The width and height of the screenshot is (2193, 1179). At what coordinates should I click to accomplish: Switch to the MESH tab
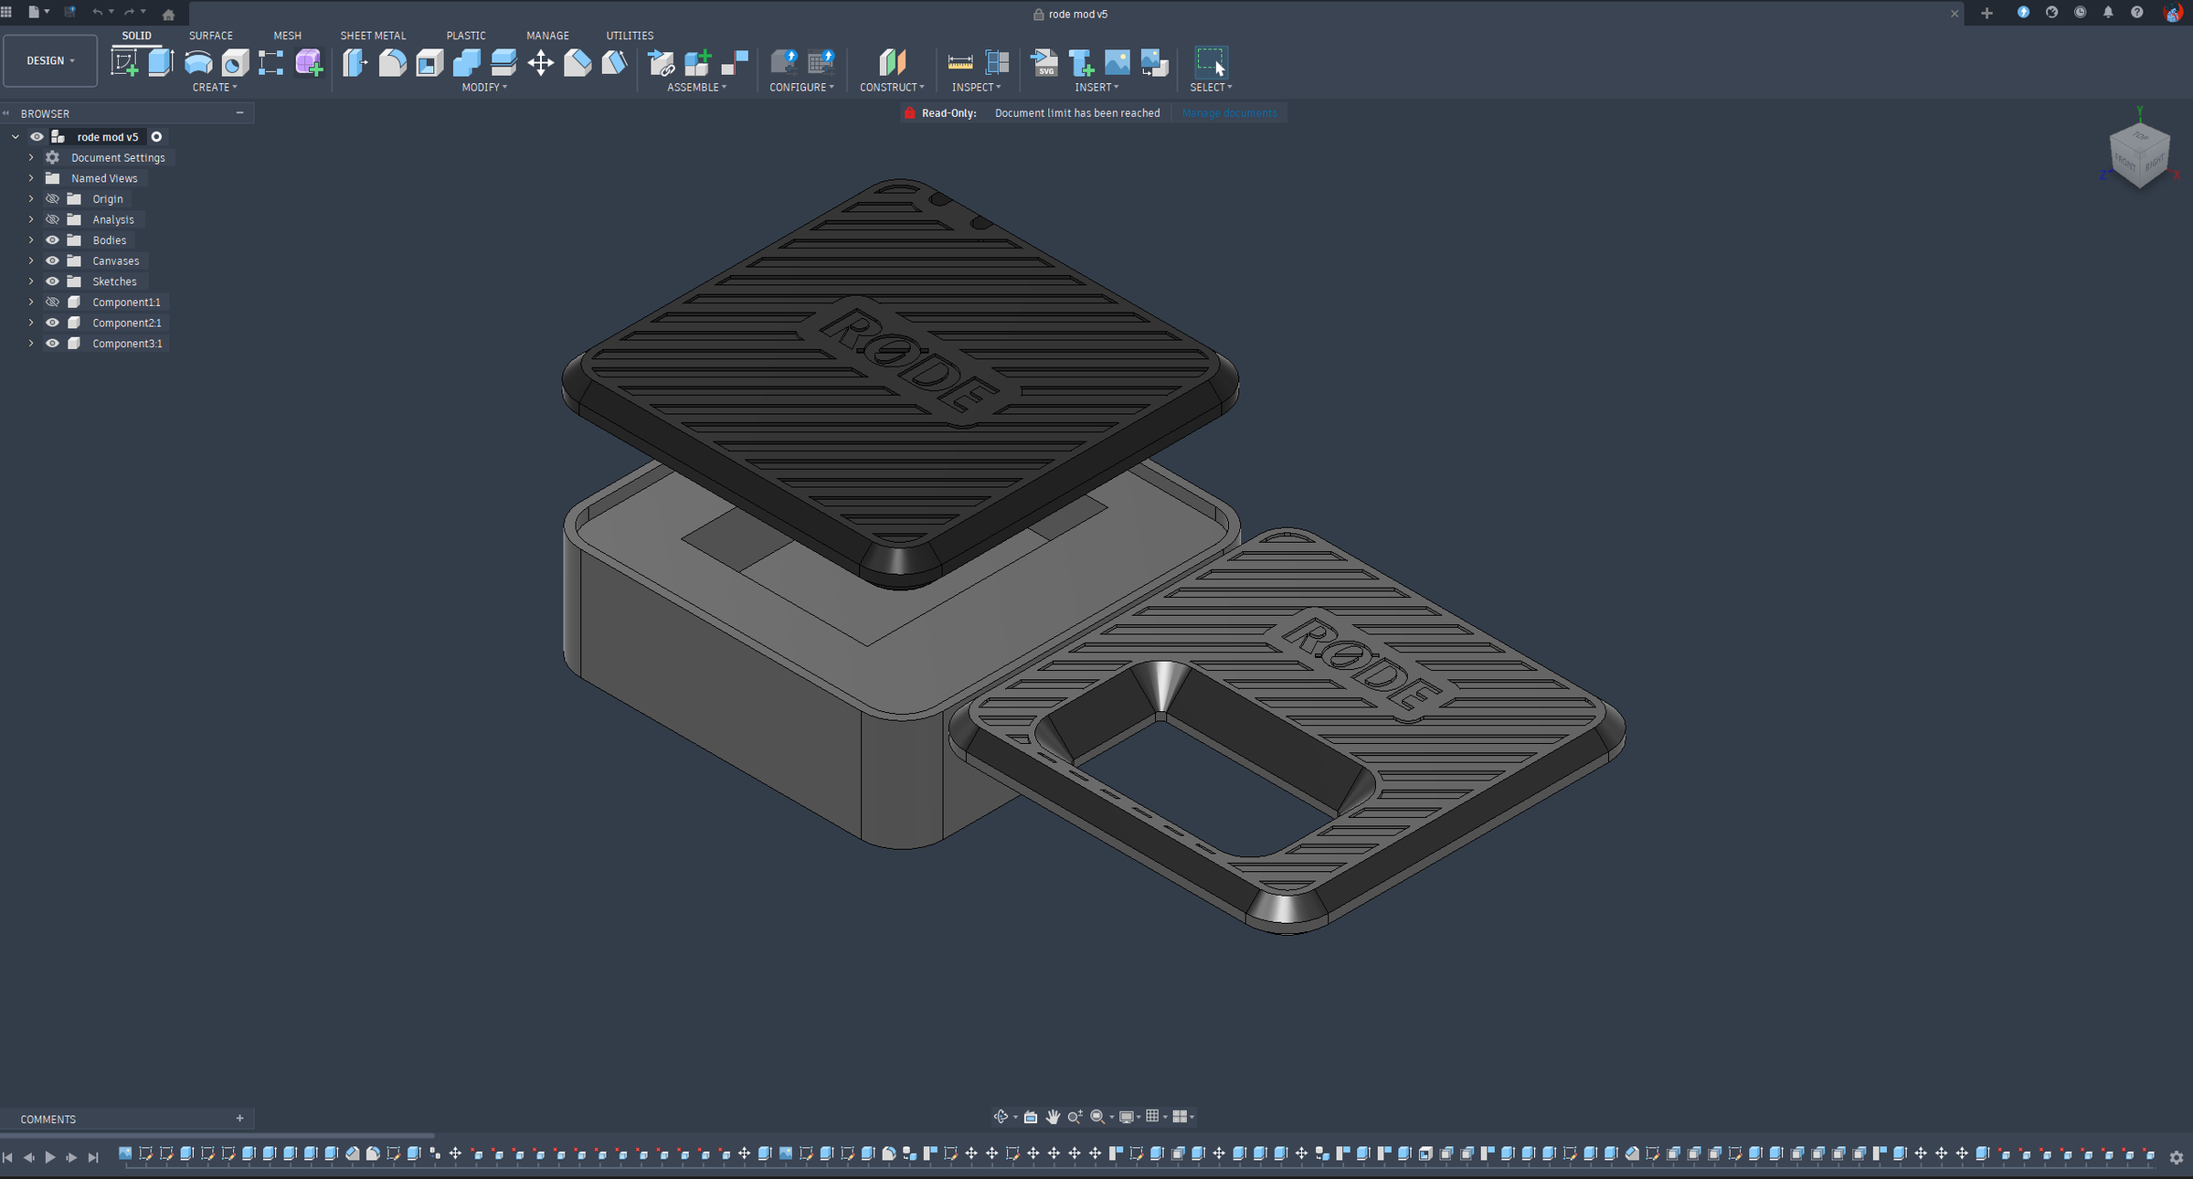click(x=287, y=36)
